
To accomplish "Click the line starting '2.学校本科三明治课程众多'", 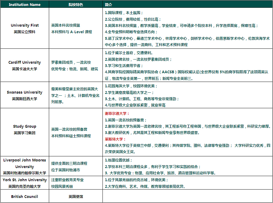I will tap(153, 167).
